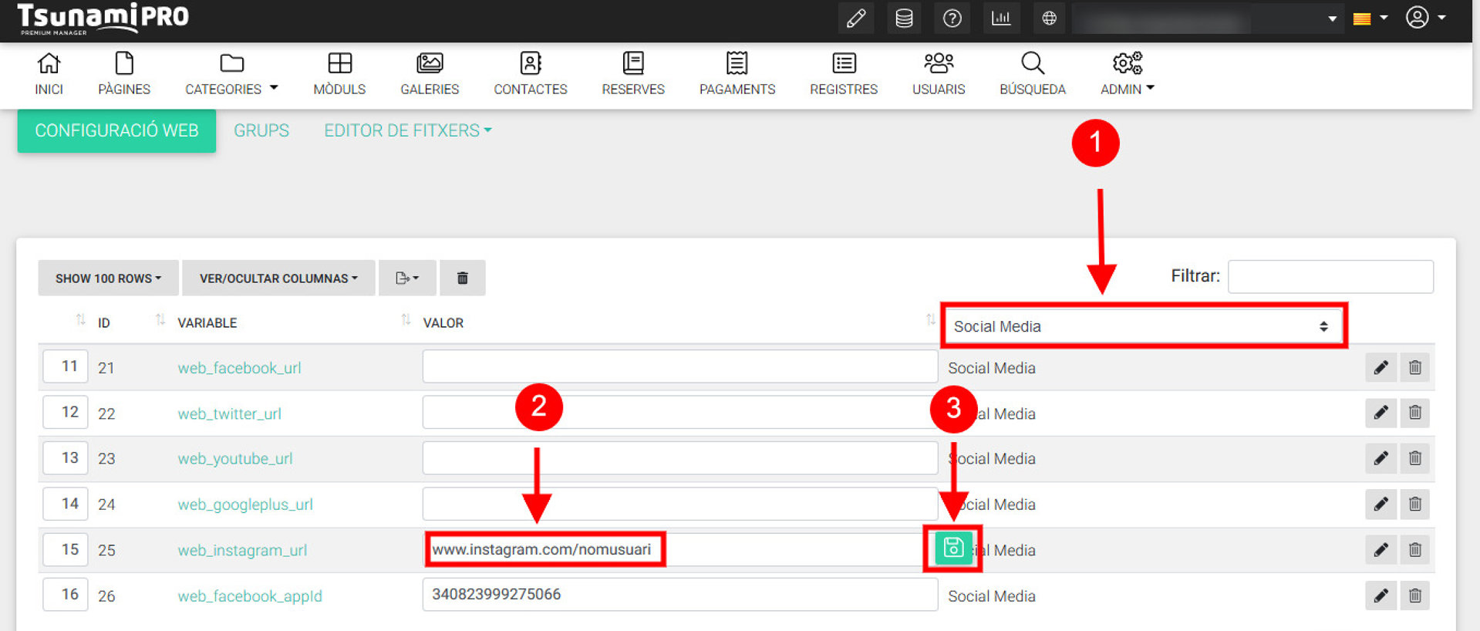
Task: Click the statistics chart icon in the top bar
Action: click(1001, 19)
